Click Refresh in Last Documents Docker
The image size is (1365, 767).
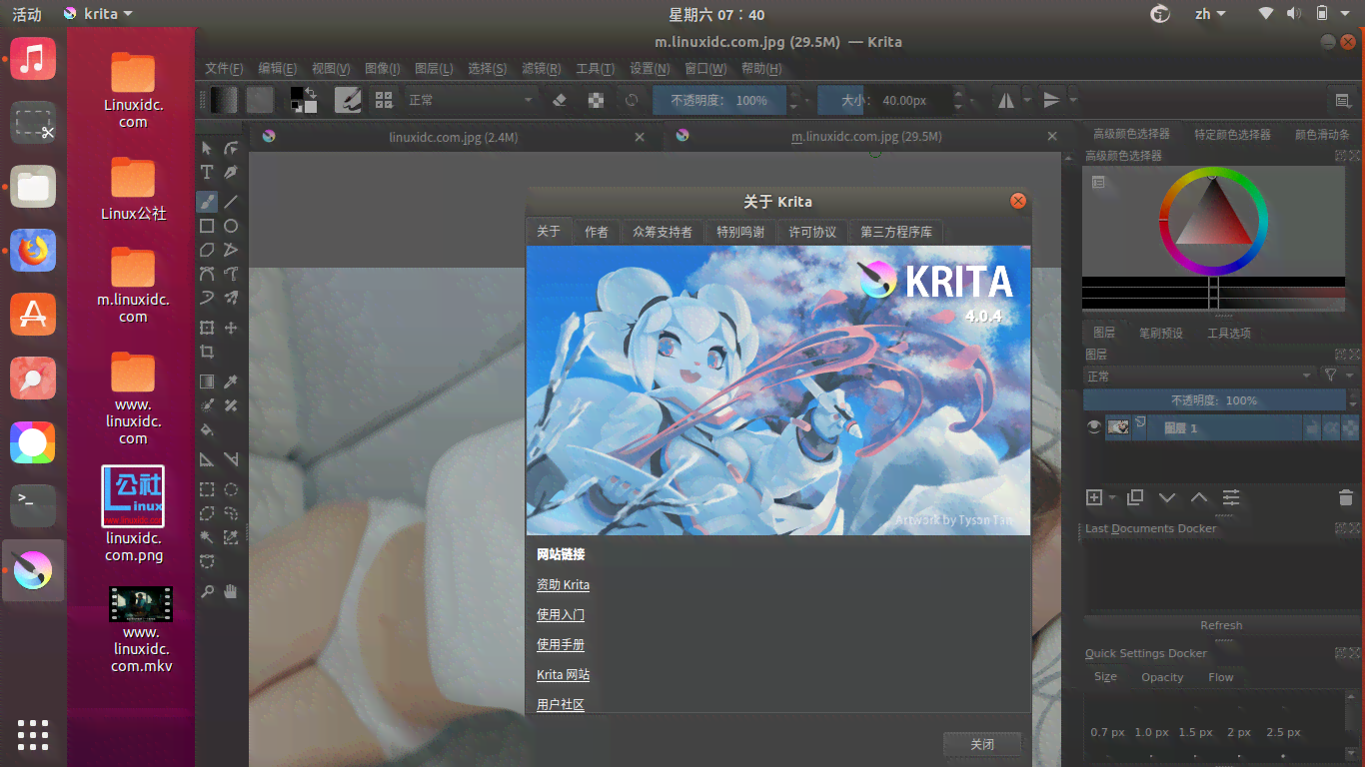click(1221, 625)
